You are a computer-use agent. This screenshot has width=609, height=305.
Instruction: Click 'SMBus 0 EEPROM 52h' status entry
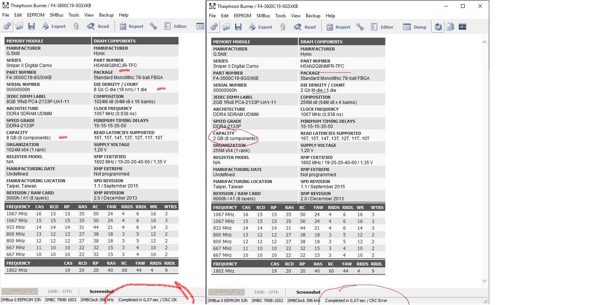228,300
